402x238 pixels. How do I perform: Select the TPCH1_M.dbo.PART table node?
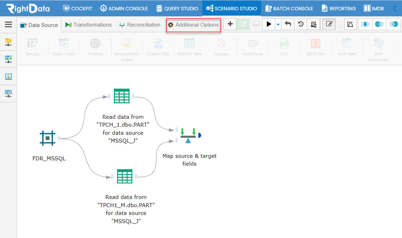pyautogui.click(x=125, y=176)
